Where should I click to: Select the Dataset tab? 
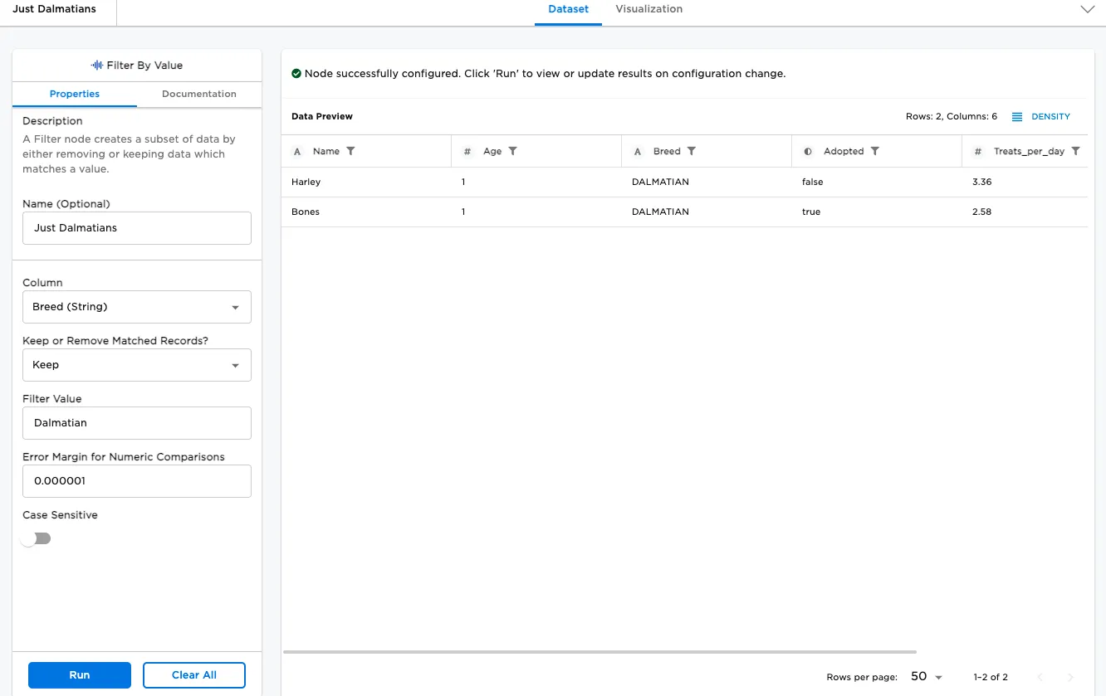[x=568, y=9]
